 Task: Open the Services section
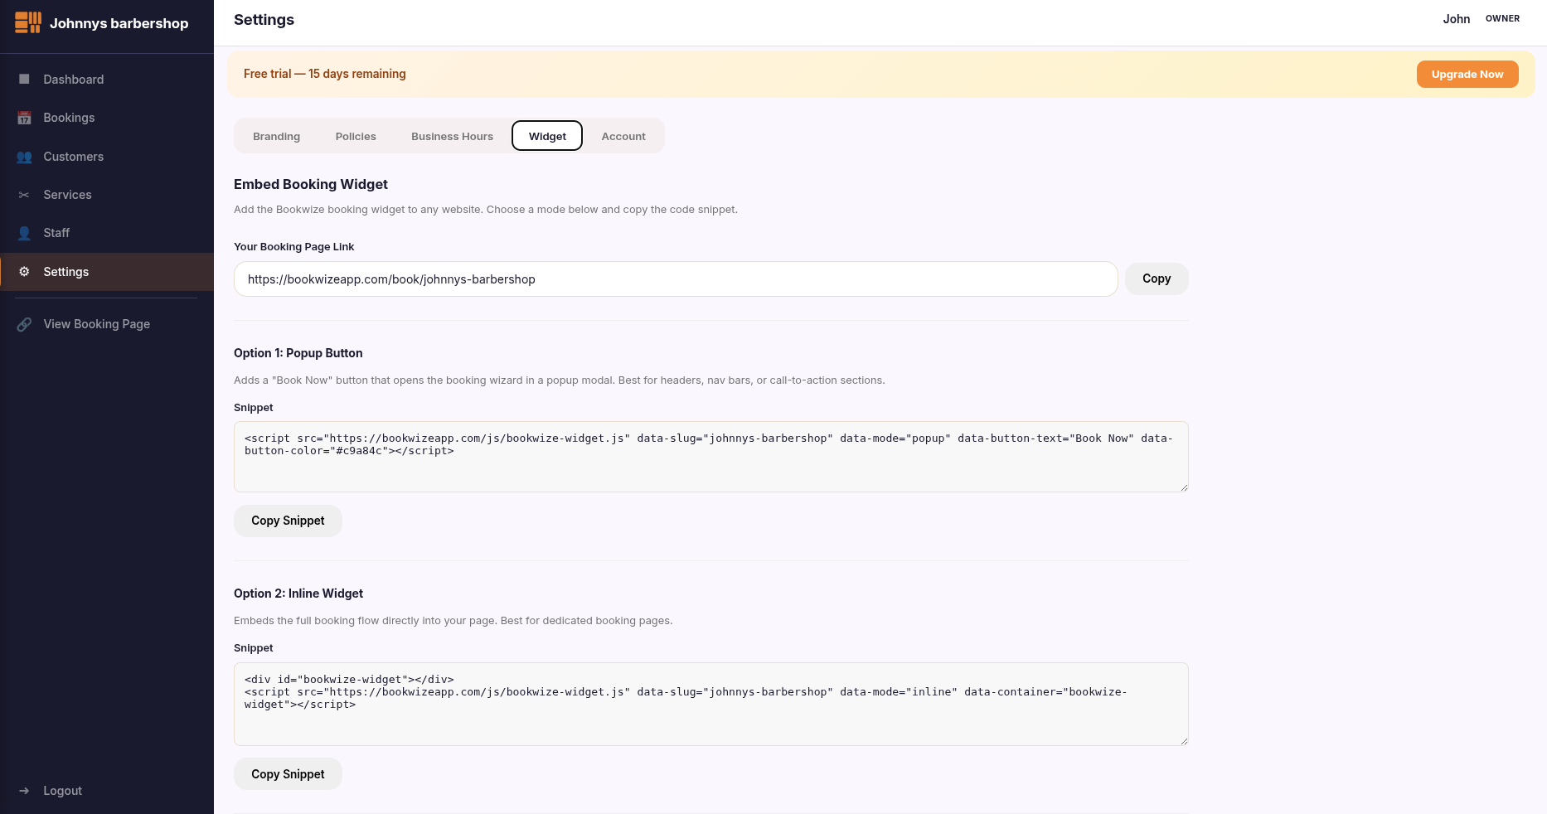click(107, 195)
